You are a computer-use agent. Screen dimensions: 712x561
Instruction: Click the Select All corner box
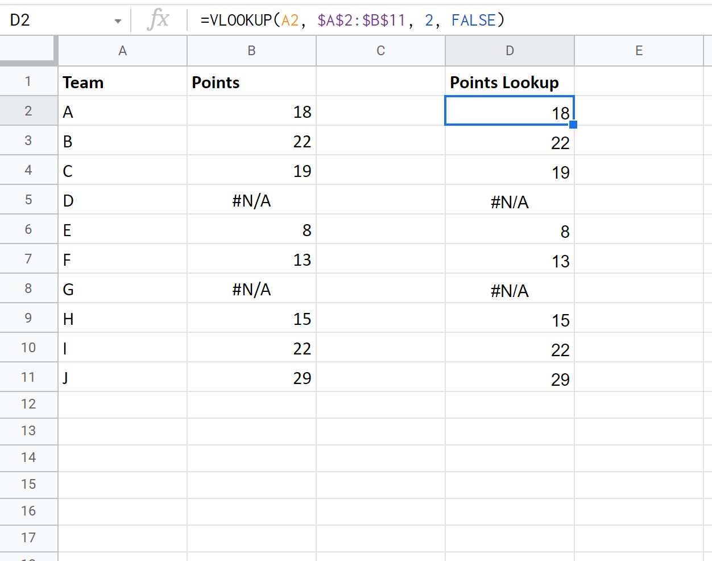pyautogui.click(x=28, y=51)
